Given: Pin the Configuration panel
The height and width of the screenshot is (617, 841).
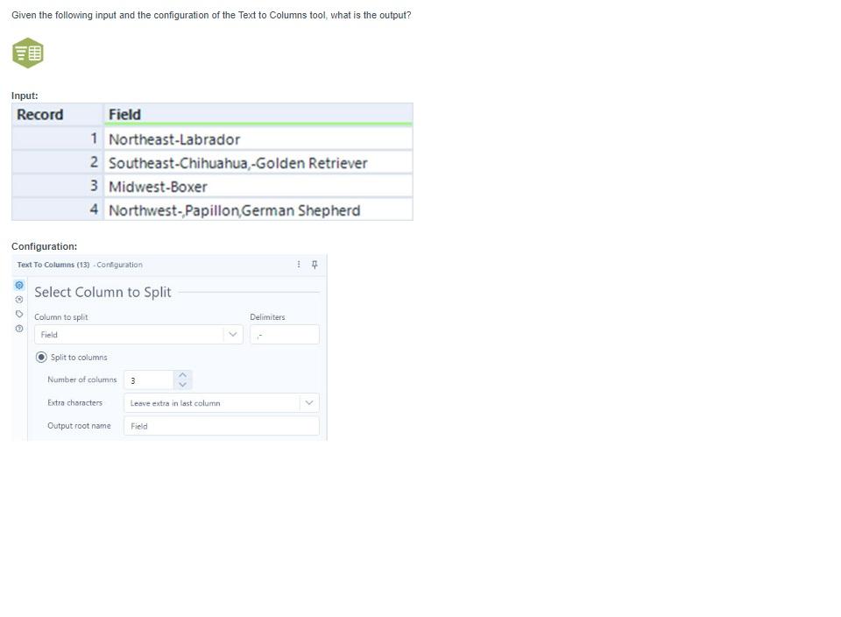Looking at the screenshot, I should click(314, 264).
